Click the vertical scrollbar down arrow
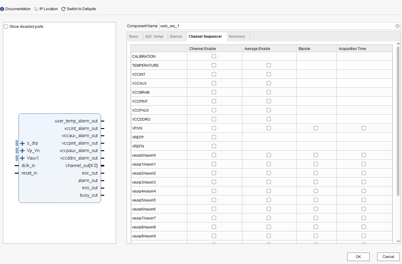The image size is (402, 264). (x=398, y=241)
